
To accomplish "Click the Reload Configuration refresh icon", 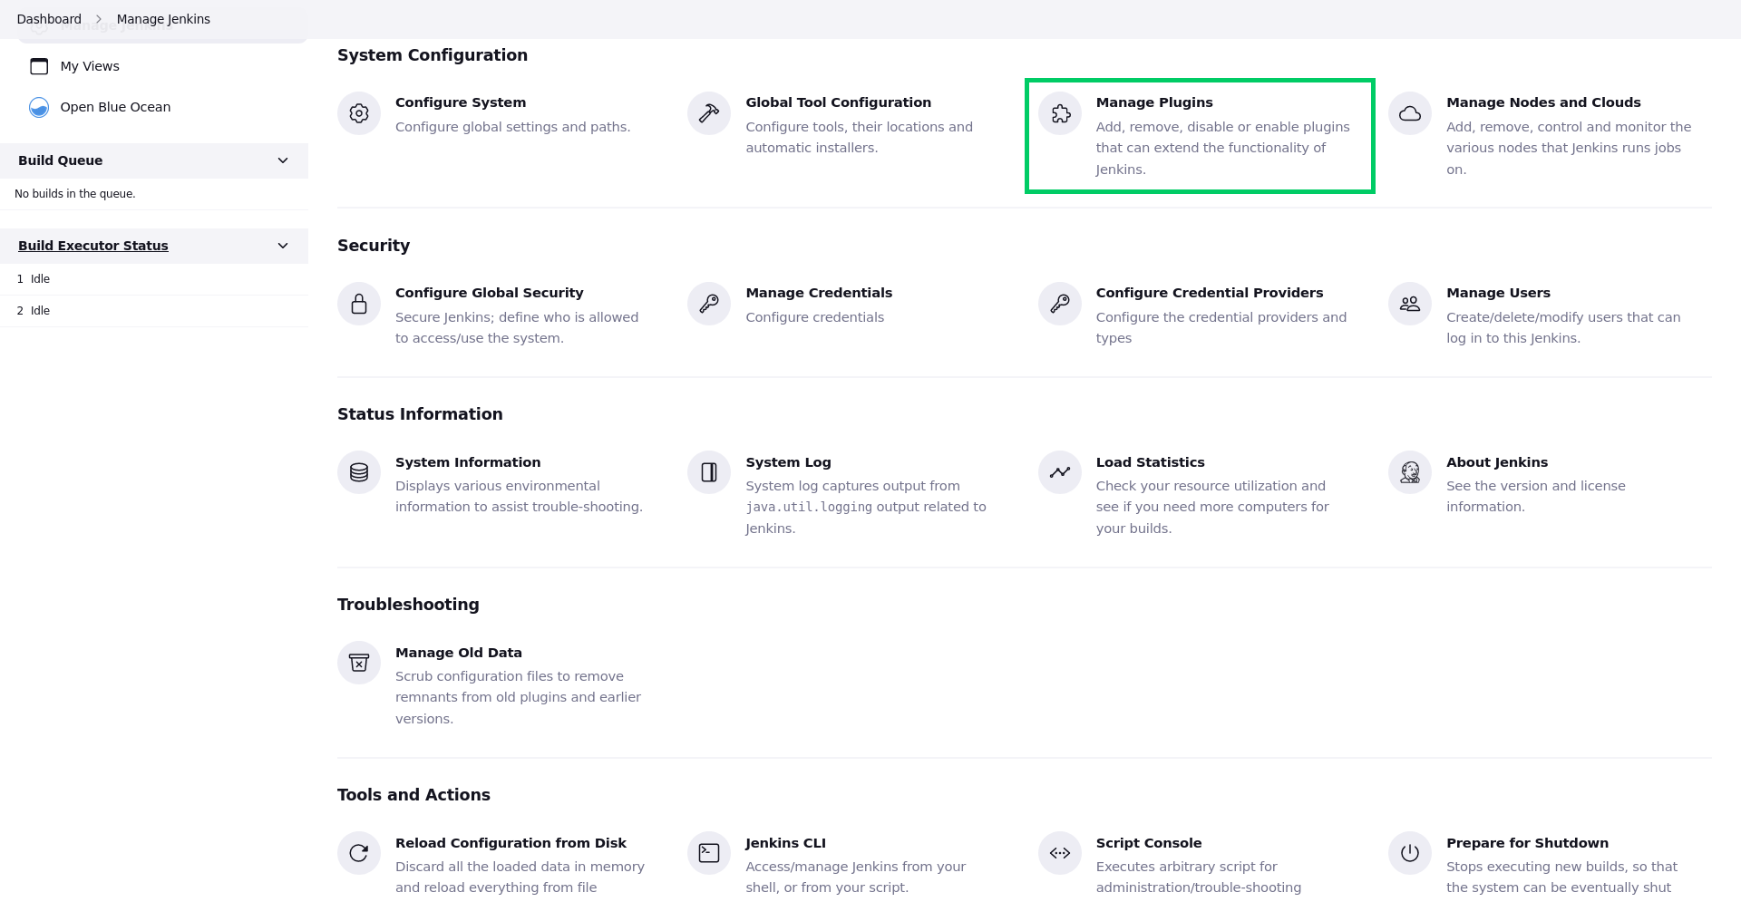I will (x=359, y=853).
